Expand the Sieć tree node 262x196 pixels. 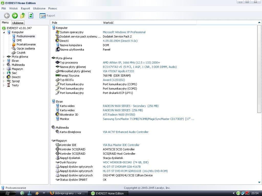click(x=4, y=73)
